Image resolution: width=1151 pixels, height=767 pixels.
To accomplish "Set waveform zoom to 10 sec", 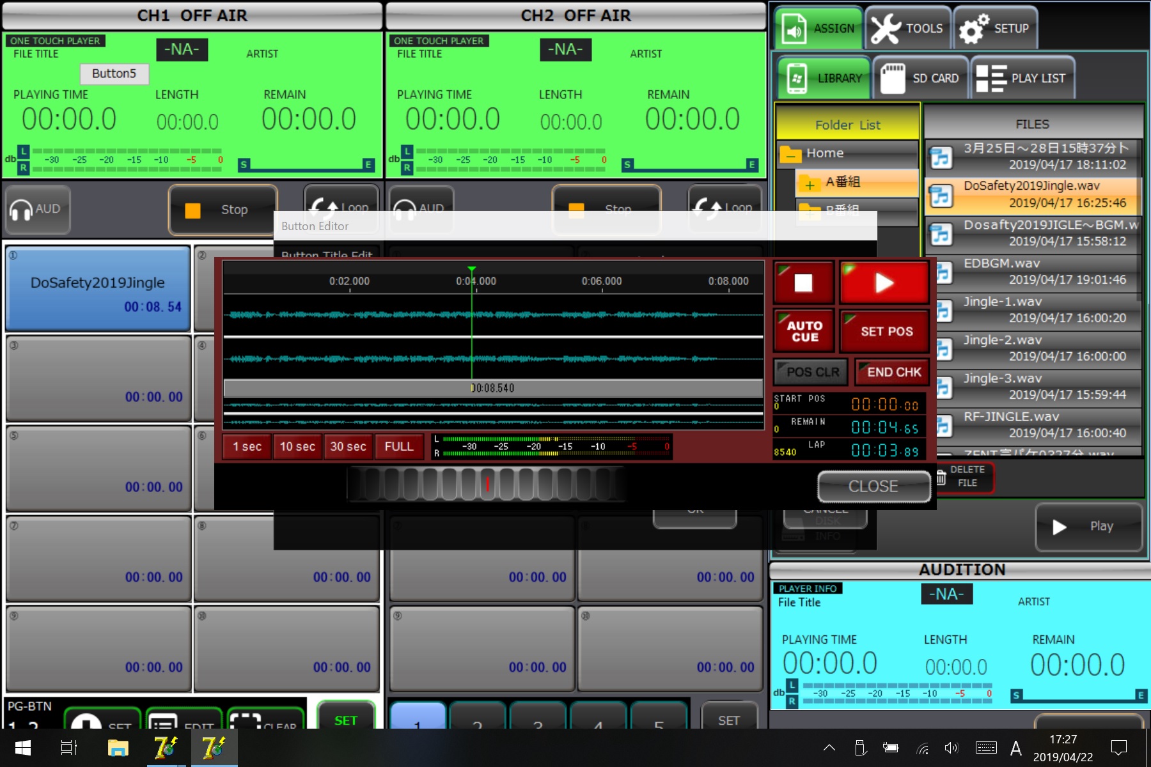I will 297,447.
